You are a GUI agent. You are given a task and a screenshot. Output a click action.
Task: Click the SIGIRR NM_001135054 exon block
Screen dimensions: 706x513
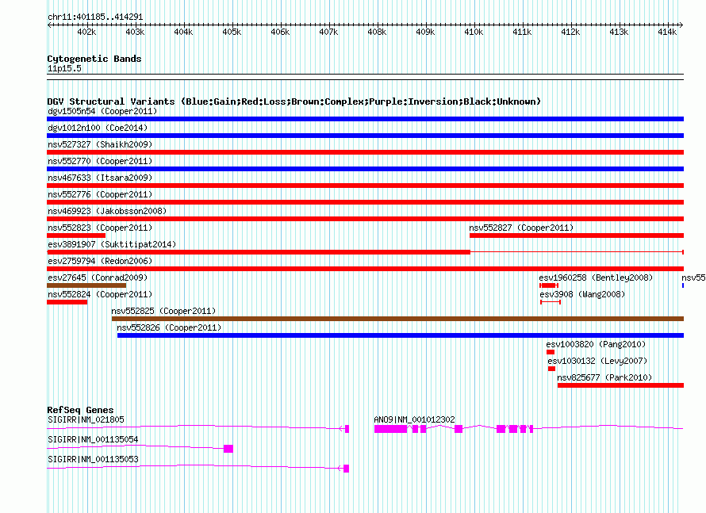[x=228, y=449]
